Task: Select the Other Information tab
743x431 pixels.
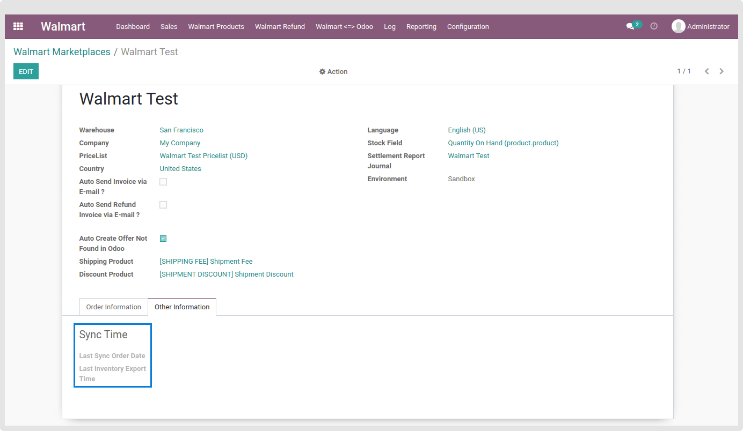Action: (182, 307)
